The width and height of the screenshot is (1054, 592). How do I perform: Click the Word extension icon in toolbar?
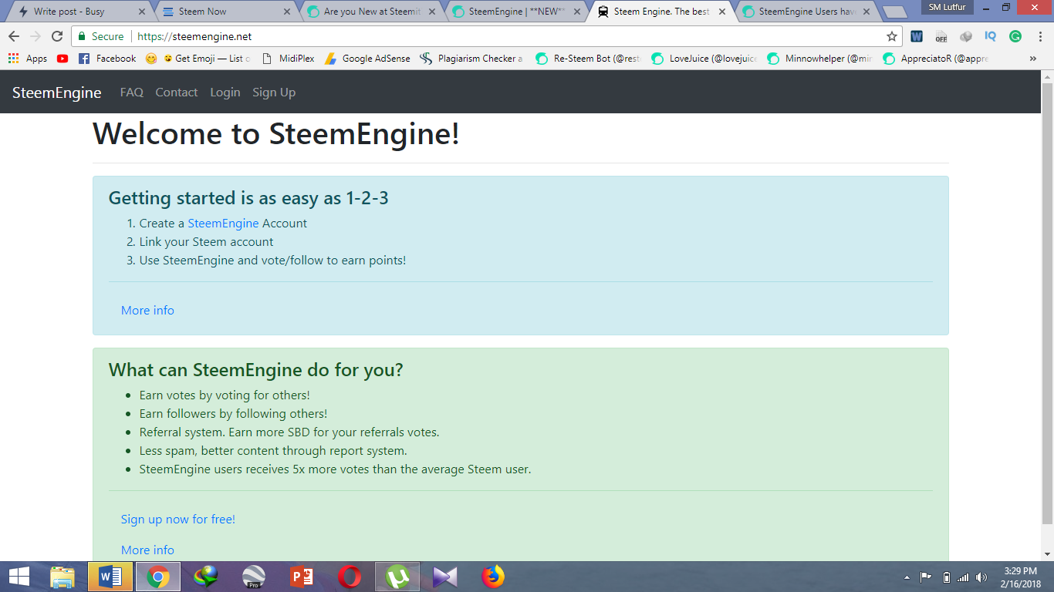[x=917, y=36]
